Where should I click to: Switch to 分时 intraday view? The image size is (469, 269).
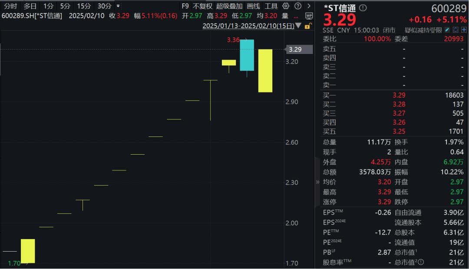tap(10, 6)
